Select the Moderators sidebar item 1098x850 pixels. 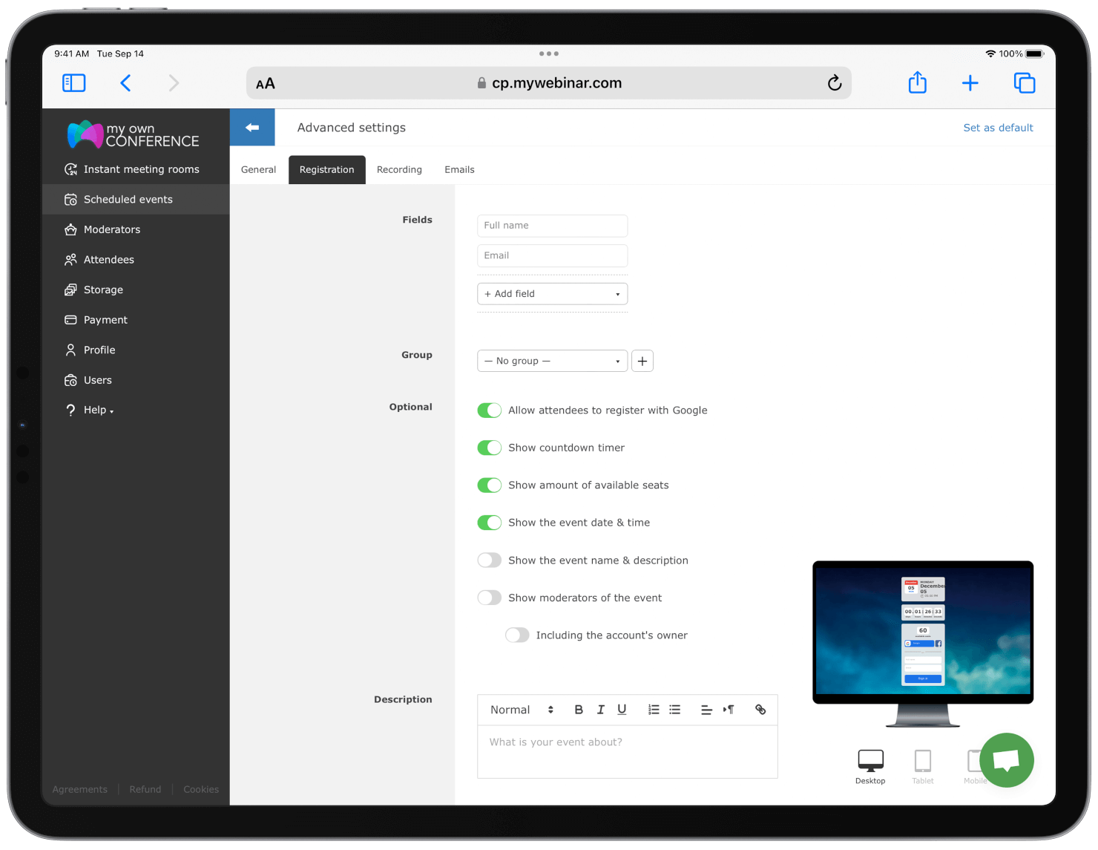(x=111, y=229)
